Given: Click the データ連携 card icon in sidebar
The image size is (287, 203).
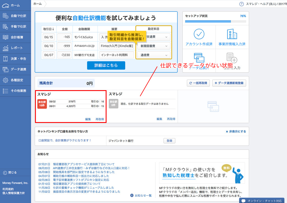Looking at the screenshot, I should tap(6, 69).
